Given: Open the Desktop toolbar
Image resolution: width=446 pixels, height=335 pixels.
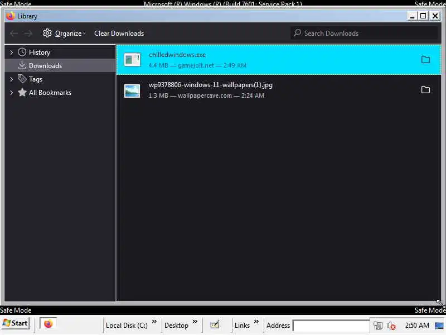Looking at the screenshot, I should pos(176,326).
